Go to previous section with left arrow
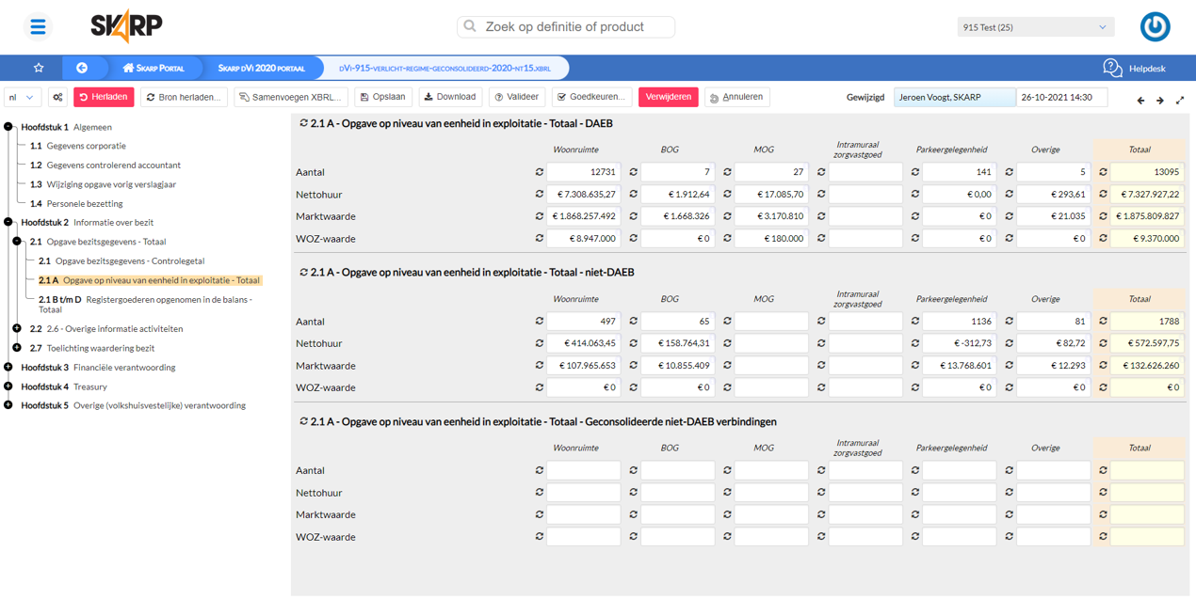 (1140, 101)
